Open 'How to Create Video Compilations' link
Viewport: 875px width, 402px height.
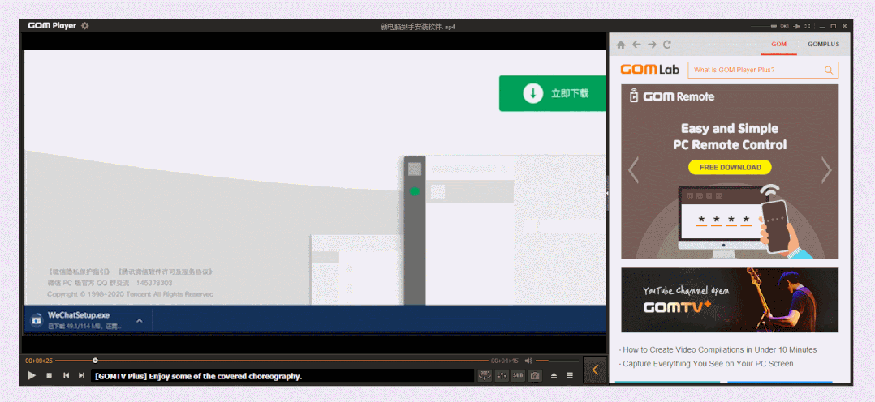pyautogui.click(x=718, y=349)
